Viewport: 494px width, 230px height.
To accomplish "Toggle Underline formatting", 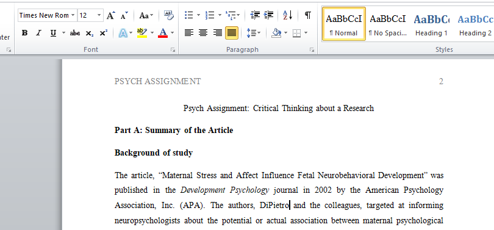I will pos(53,33).
